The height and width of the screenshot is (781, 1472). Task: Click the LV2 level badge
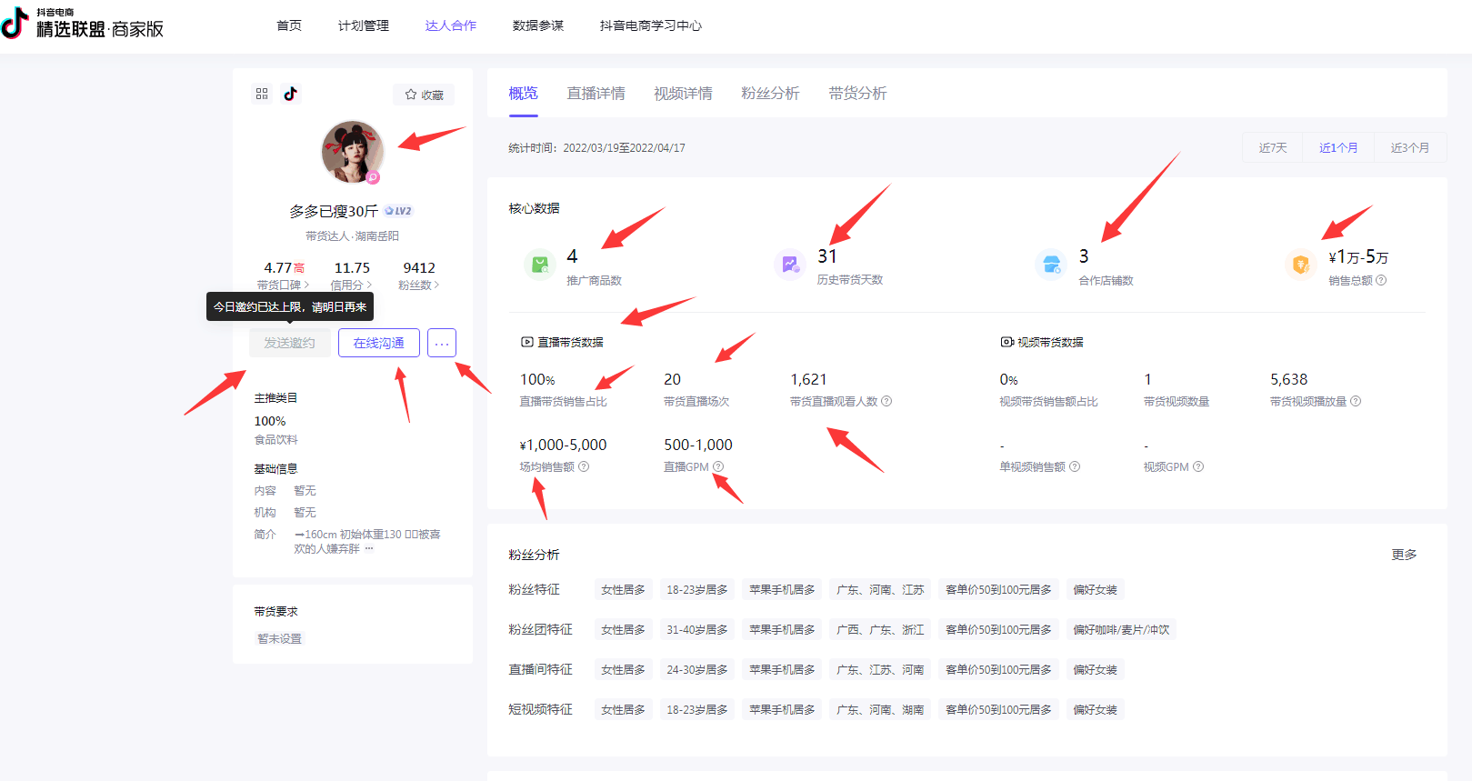point(398,211)
